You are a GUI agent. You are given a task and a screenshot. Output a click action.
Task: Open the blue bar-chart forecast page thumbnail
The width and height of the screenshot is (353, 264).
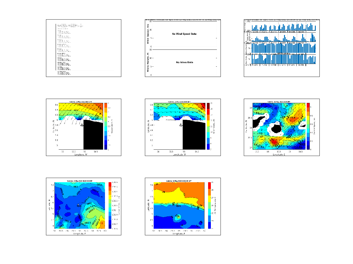(282, 48)
